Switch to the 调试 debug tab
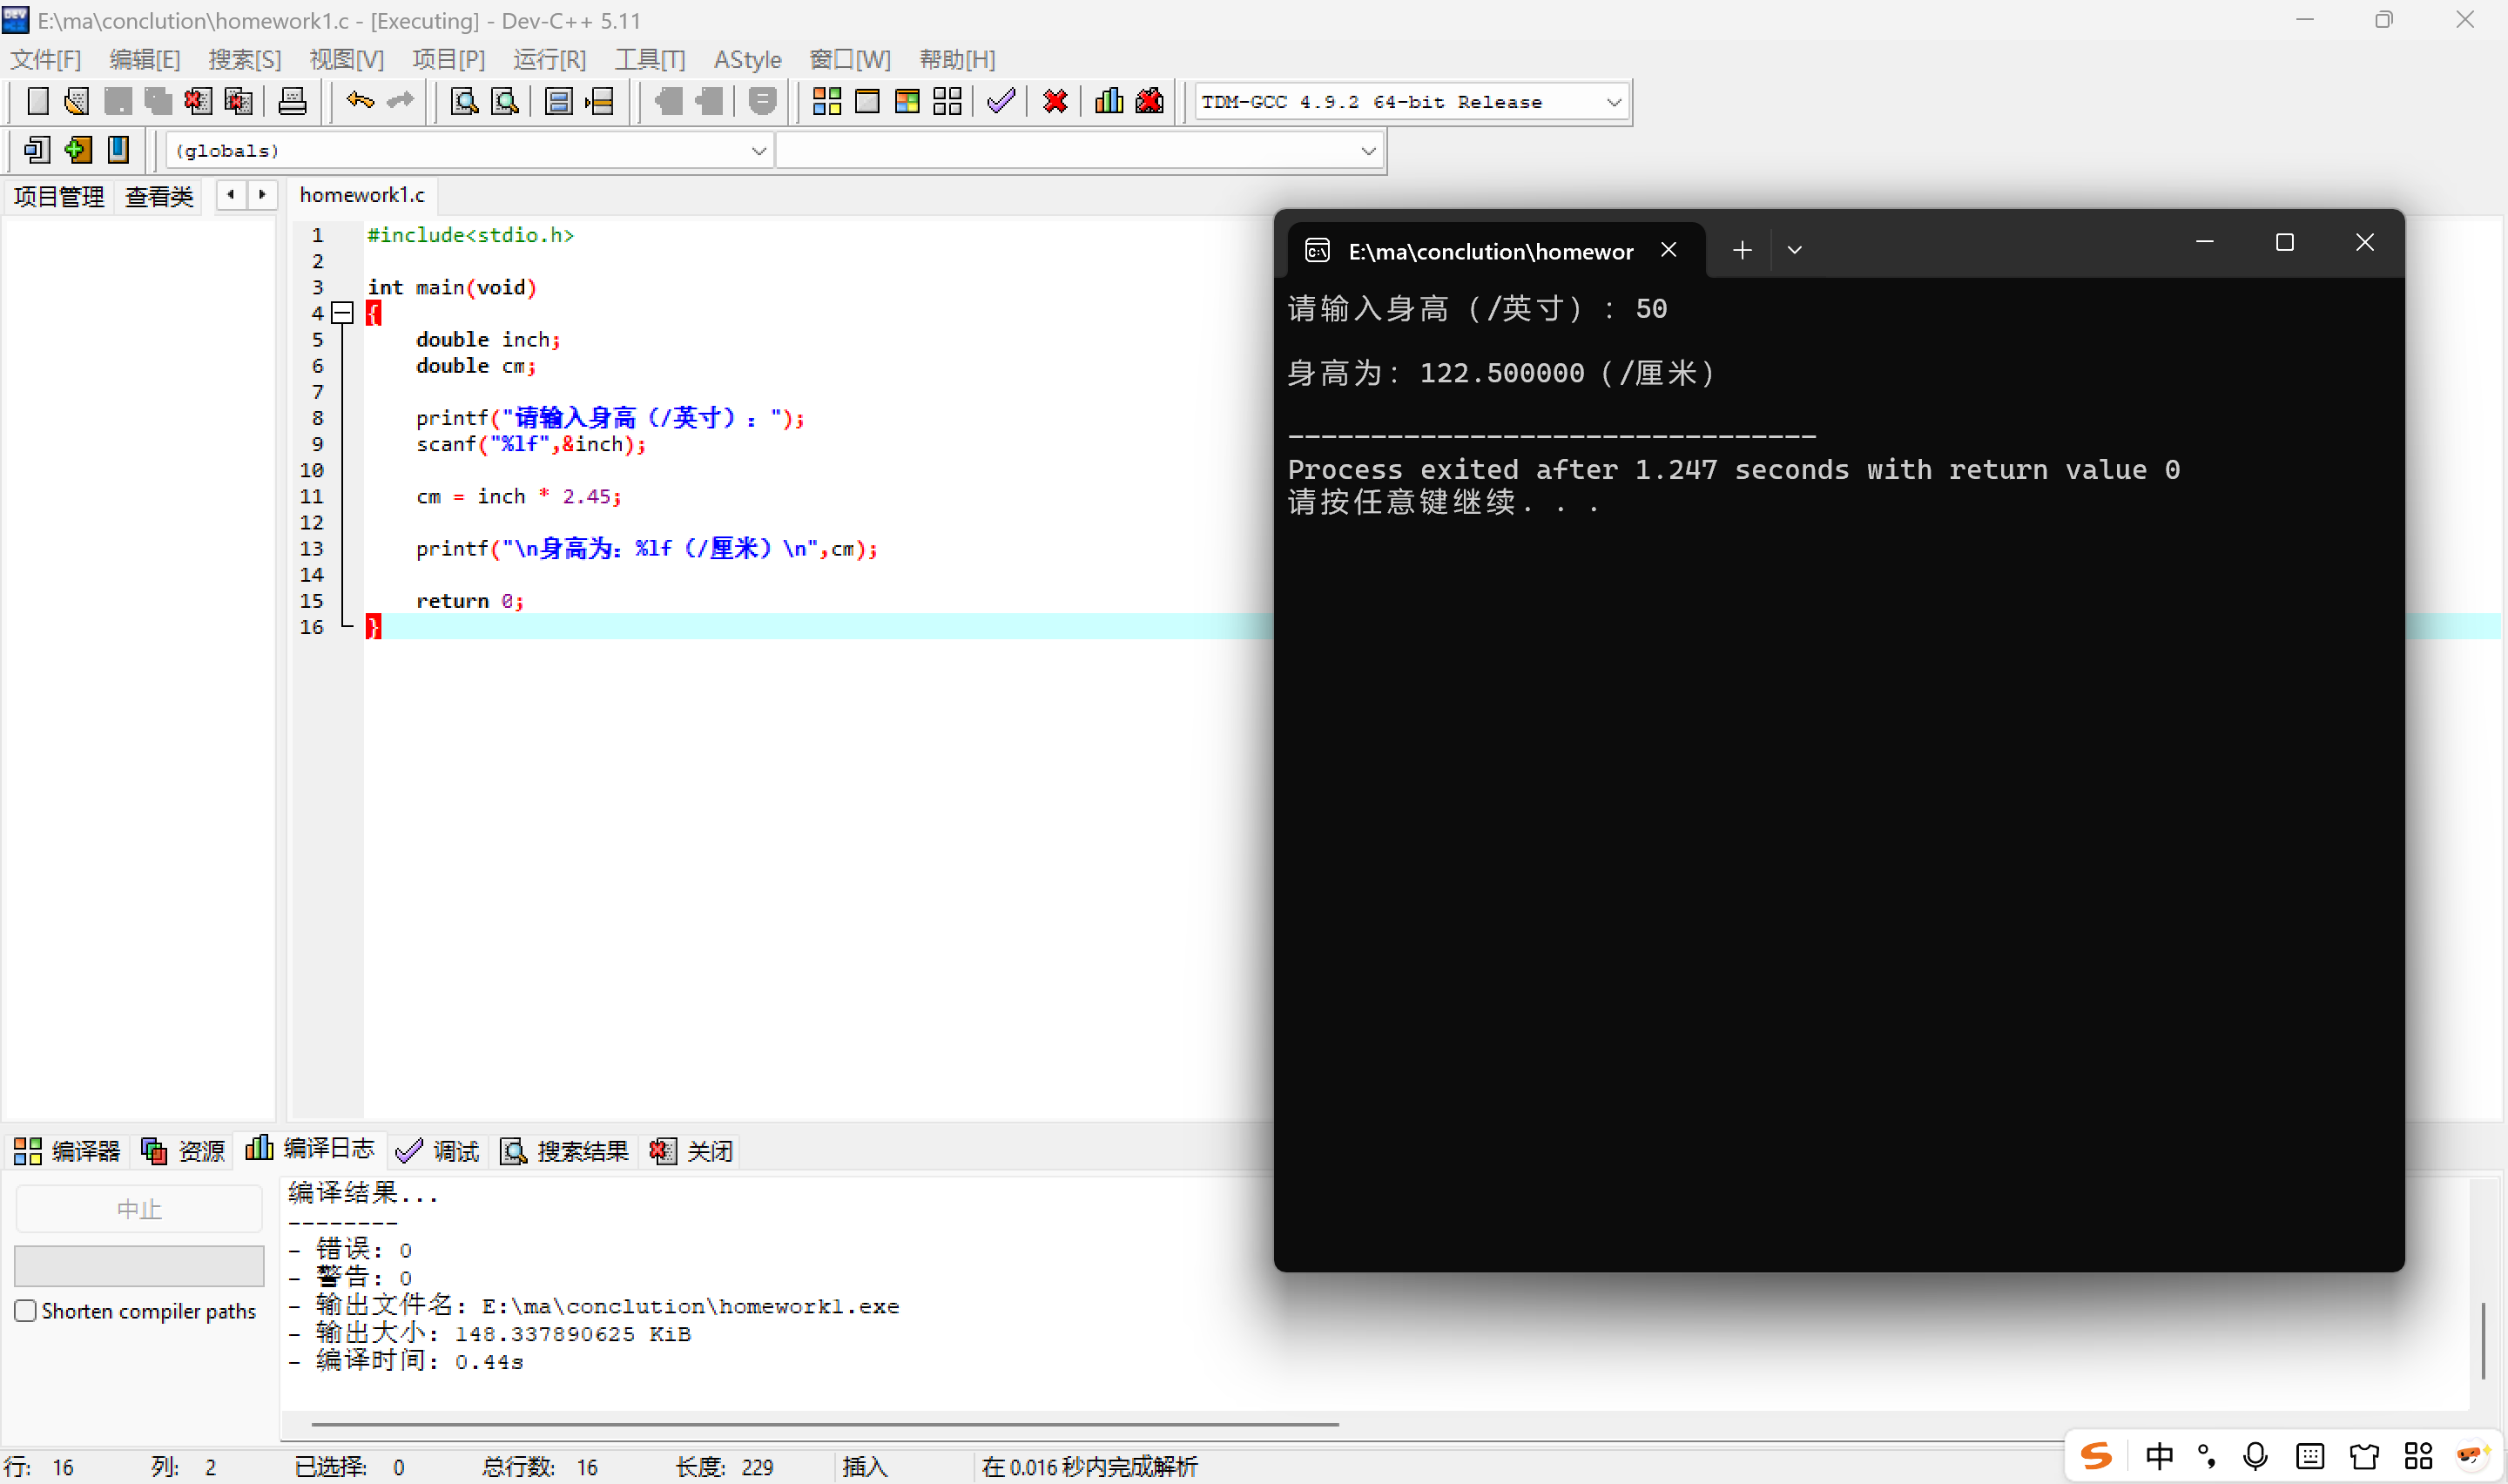This screenshot has width=2508, height=1484. coord(439,1151)
